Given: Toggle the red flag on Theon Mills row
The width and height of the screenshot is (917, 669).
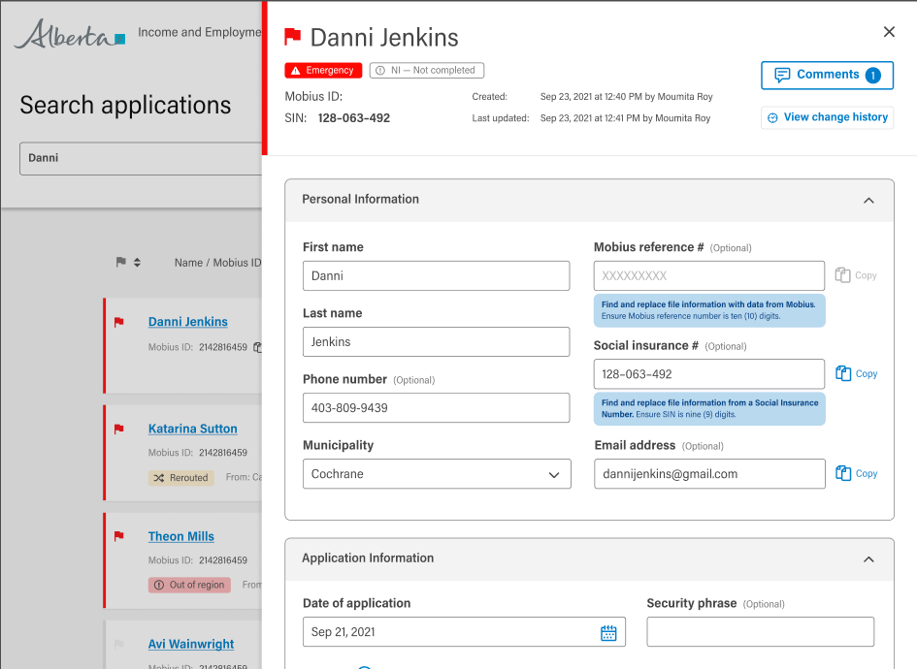Looking at the screenshot, I should [119, 536].
